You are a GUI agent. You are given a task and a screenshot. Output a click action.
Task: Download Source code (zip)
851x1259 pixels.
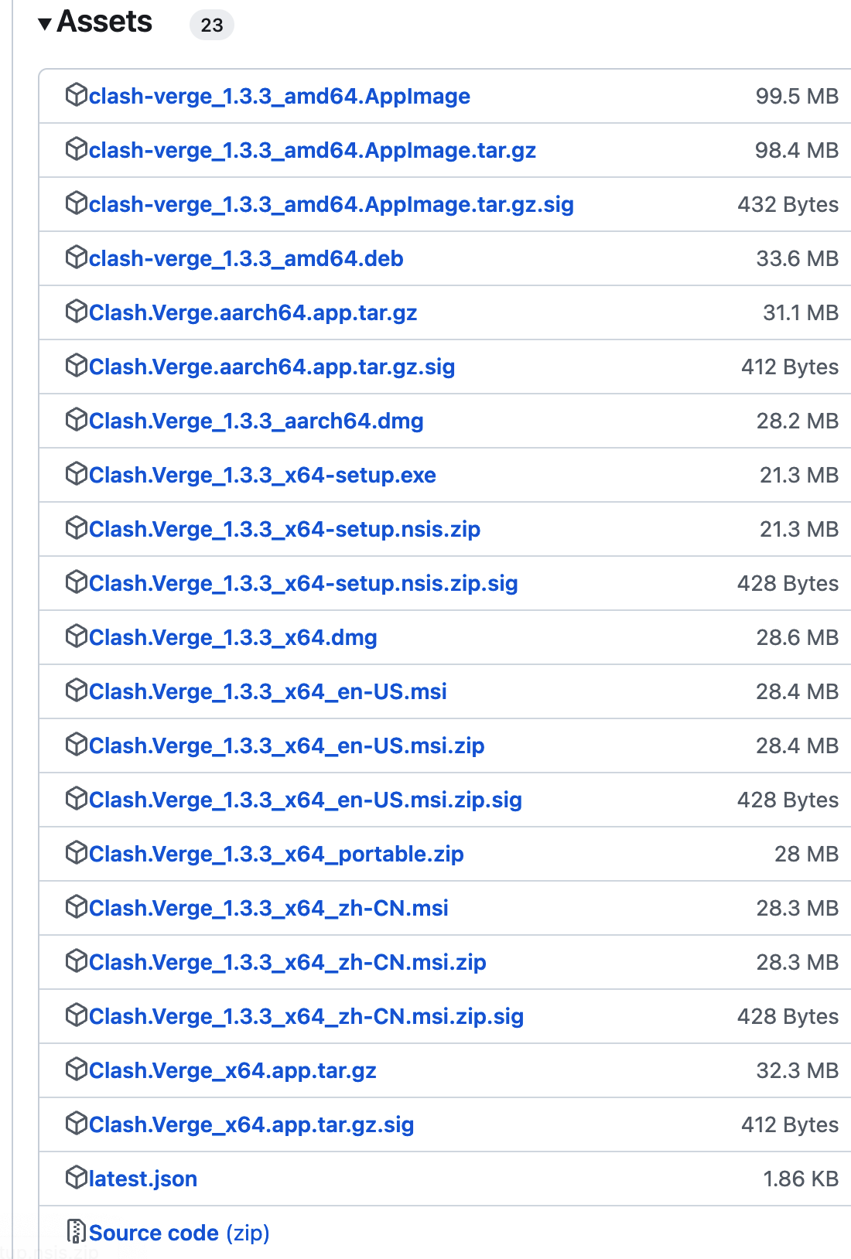[x=179, y=1233]
